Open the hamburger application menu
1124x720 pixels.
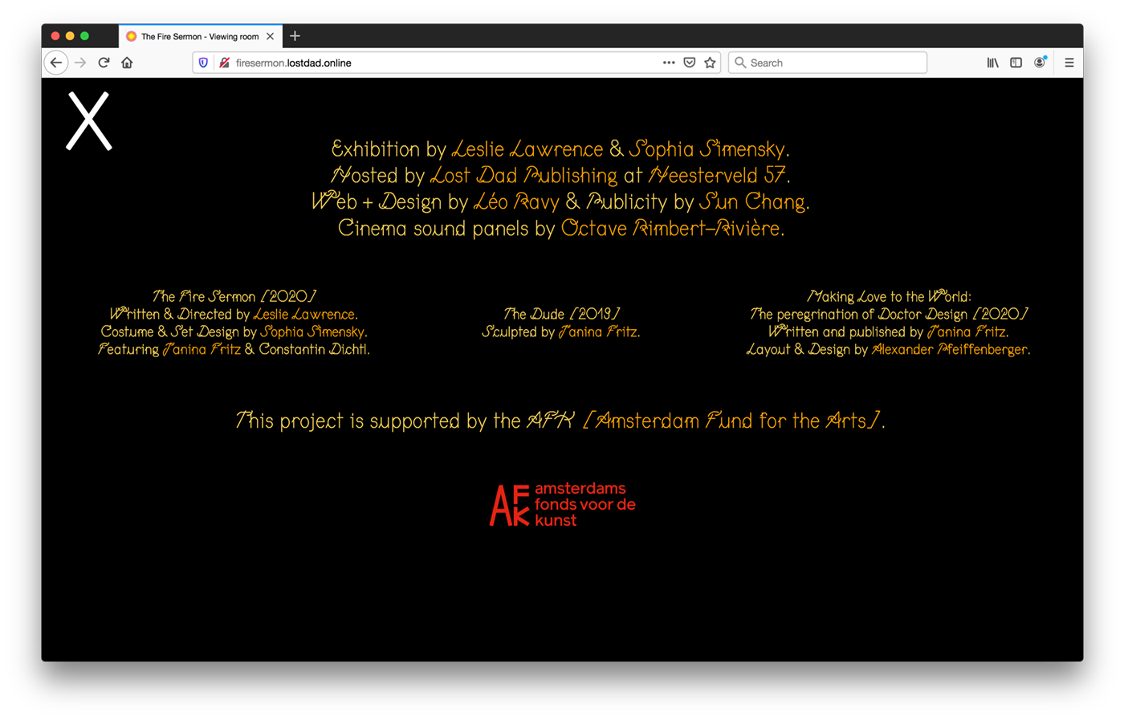[1069, 63]
